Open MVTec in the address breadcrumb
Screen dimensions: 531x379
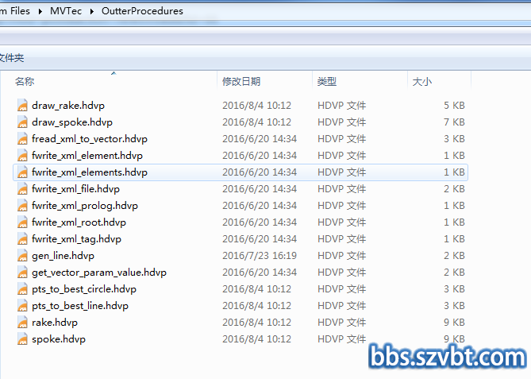(66, 11)
